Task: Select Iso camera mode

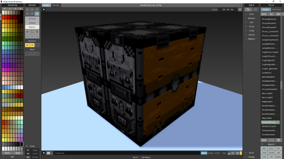Action: coord(224,153)
